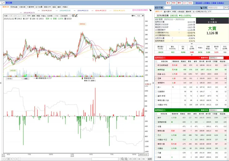Click question mark beside 佔股本比重
Viewport: 229px width, 161px height.
(x=172, y=38)
